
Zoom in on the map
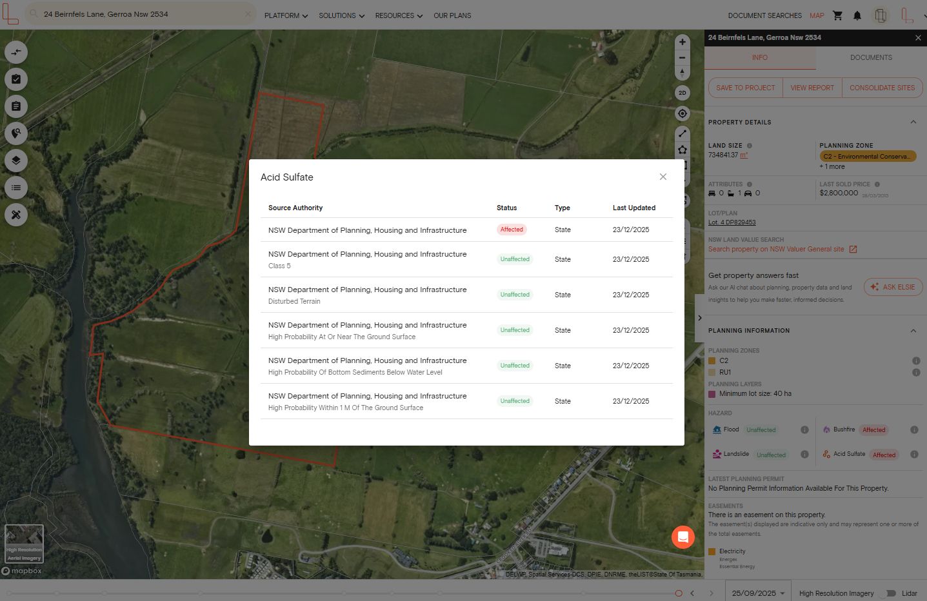click(x=682, y=42)
